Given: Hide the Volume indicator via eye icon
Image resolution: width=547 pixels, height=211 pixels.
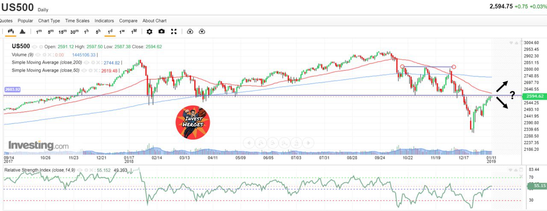Looking at the screenshot, I should tap(38, 55).
